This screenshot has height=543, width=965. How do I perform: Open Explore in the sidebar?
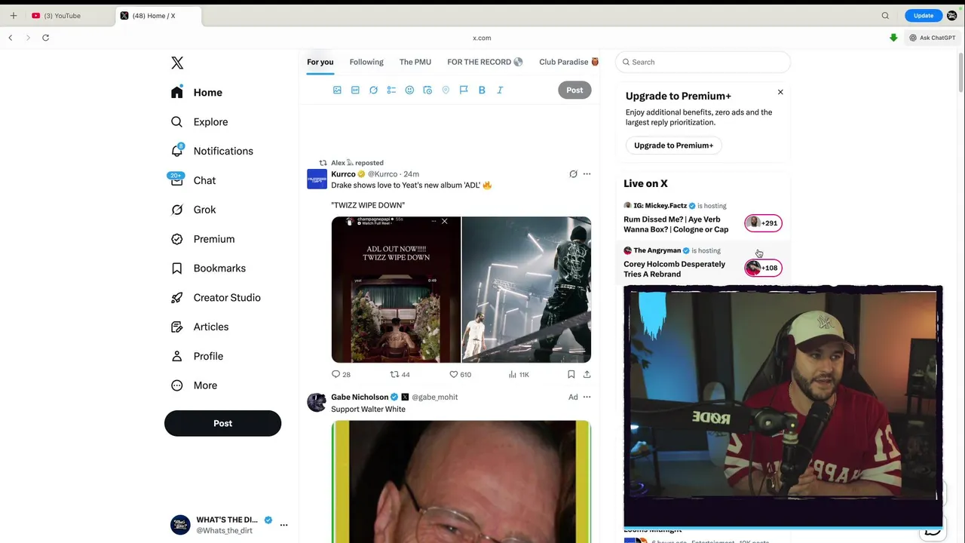(199, 122)
